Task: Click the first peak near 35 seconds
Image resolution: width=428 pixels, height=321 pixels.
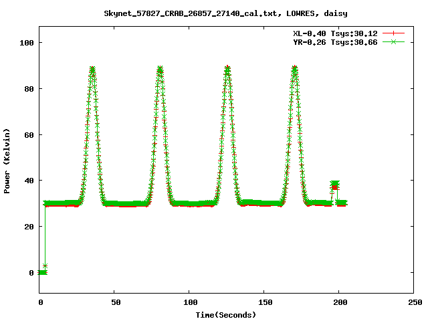Action: (92, 70)
